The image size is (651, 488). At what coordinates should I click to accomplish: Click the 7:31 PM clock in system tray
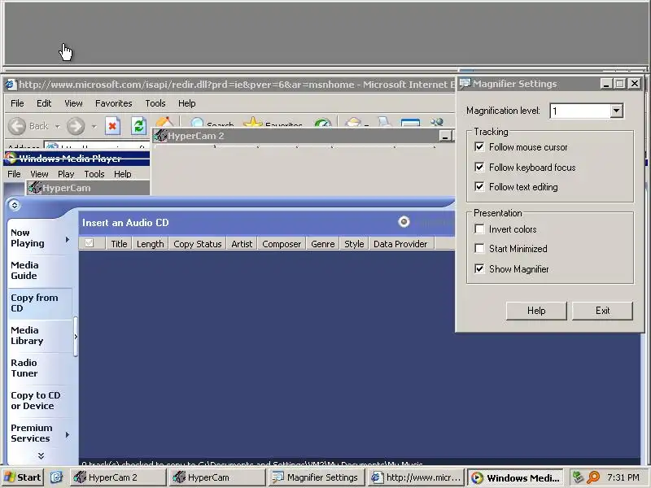[623, 477]
